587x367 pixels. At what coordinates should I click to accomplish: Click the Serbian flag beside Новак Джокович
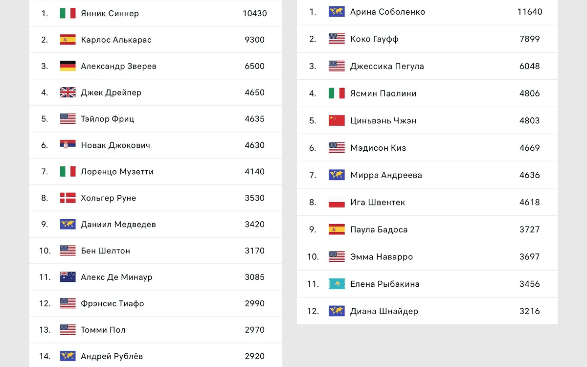pyautogui.click(x=68, y=145)
